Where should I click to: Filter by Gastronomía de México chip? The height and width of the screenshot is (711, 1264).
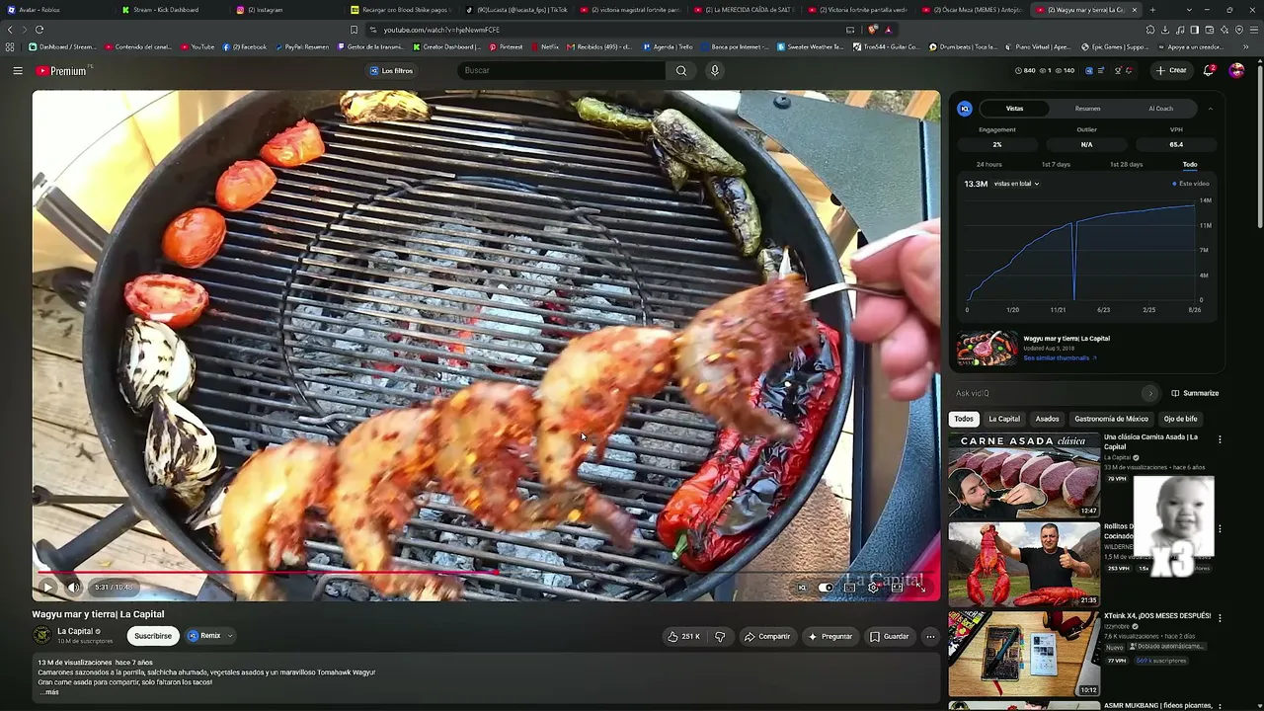[x=1111, y=419]
